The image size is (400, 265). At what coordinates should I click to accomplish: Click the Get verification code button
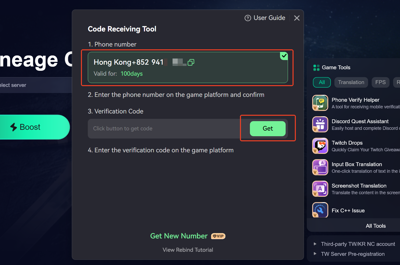coord(268,129)
